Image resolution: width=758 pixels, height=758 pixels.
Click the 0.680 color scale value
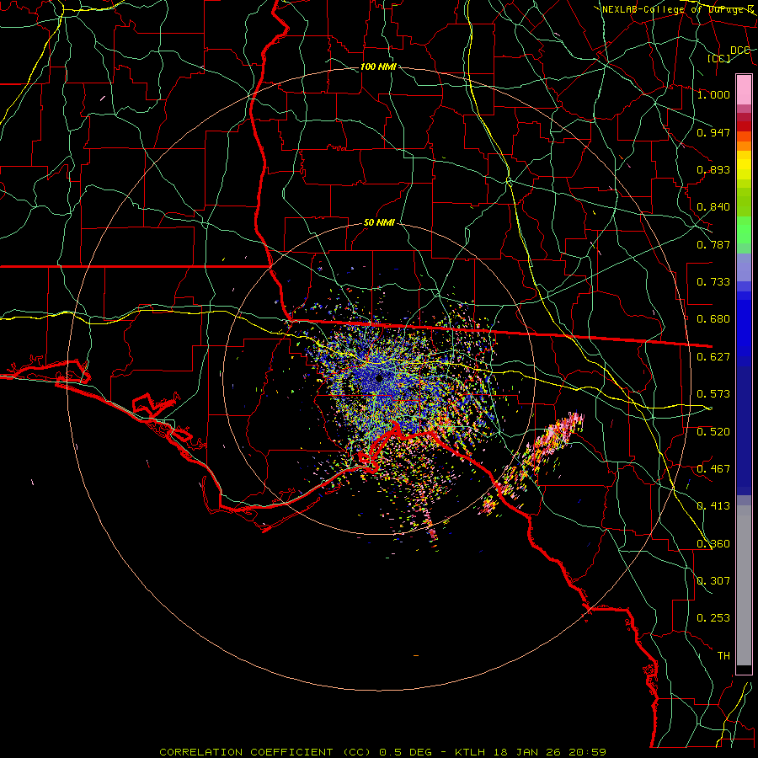(x=713, y=319)
